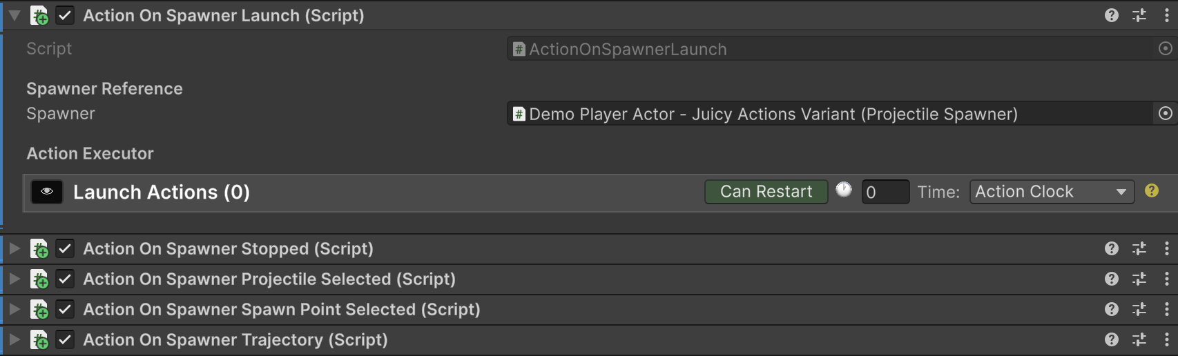Click the Spawner field object picker
Image resolution: width=1178 pixels, height=356 pixels.
coord(1165,114)
